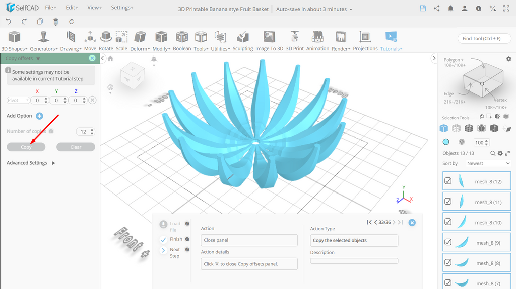Open the File menu
Screen dimensions: 516x289
pyautogui.click(x=50, y=7)
